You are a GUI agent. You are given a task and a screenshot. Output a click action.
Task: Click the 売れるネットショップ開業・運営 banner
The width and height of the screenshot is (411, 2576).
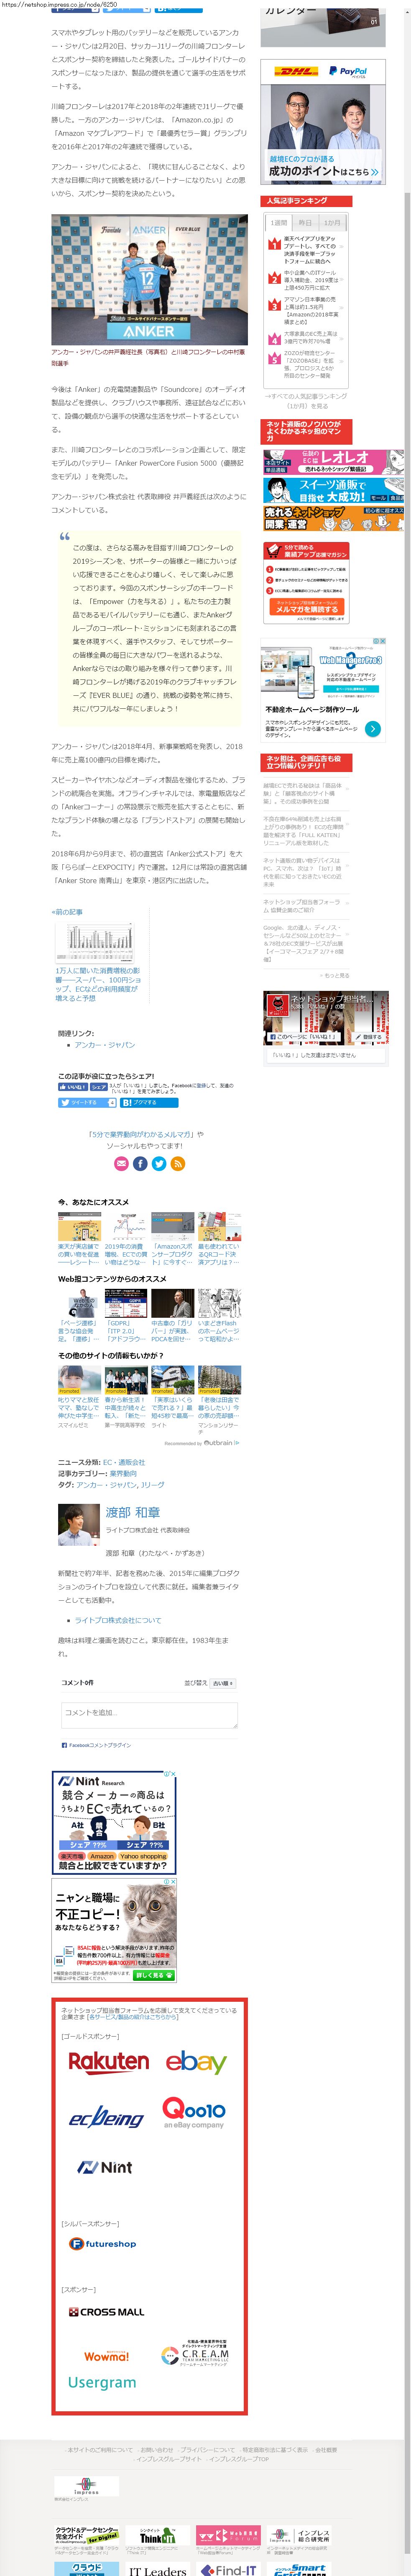tap(333, 518)
